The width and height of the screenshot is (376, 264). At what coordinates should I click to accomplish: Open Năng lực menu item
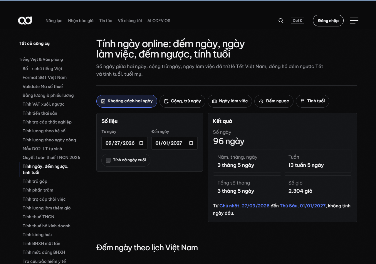pyautogui.click(x=54, y=21)
